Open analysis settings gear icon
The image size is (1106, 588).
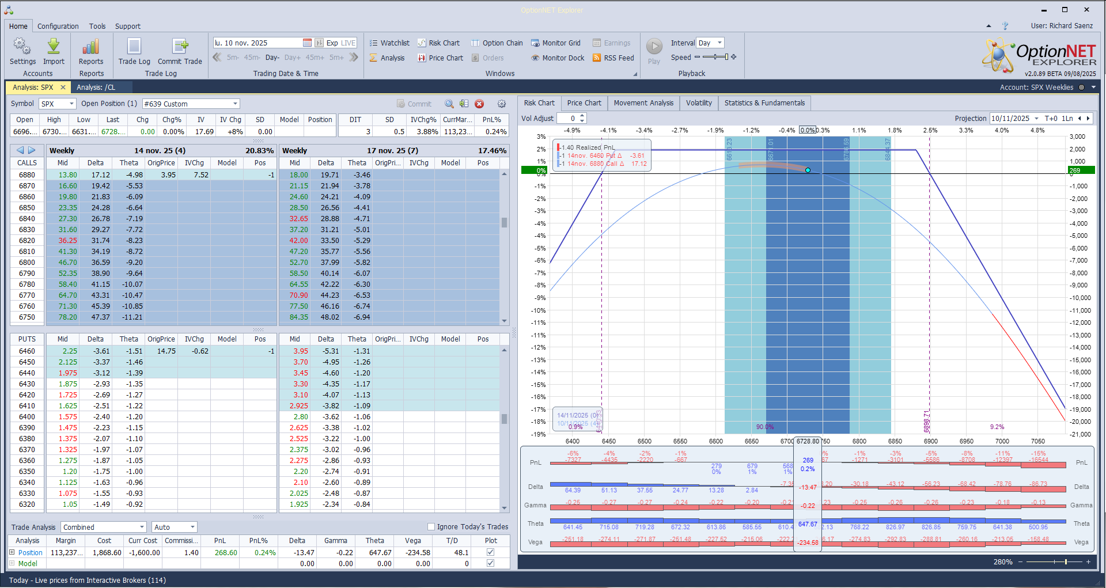tap(502, 104)
